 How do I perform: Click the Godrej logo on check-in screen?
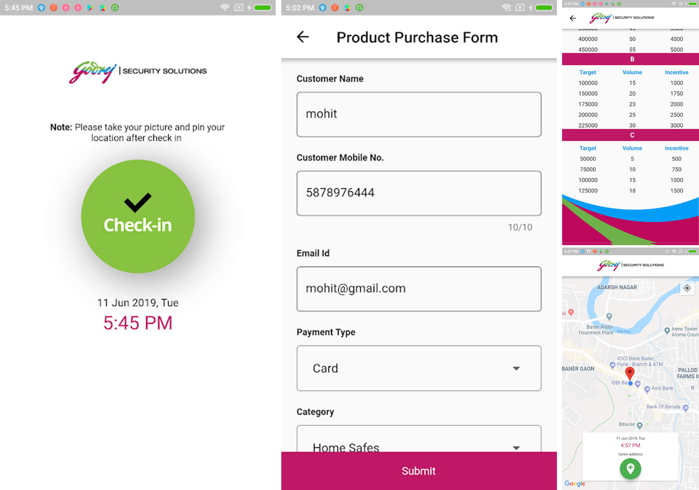tap(138, 72)
